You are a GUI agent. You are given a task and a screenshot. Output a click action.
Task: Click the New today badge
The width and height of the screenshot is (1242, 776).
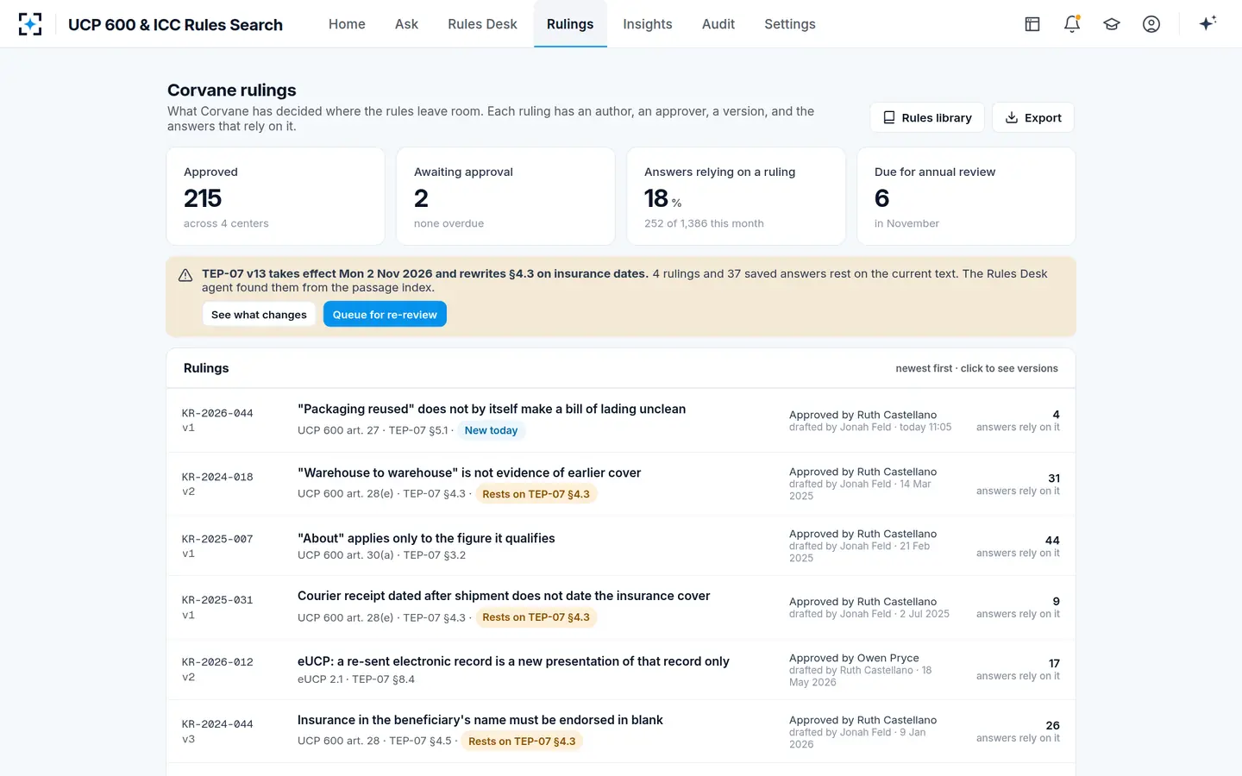491,431
